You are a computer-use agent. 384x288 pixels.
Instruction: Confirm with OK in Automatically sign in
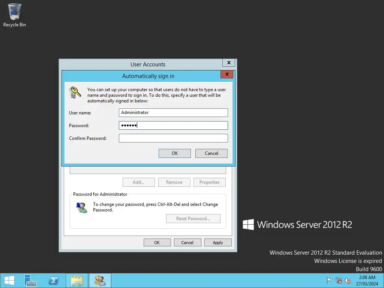[175, 153]
